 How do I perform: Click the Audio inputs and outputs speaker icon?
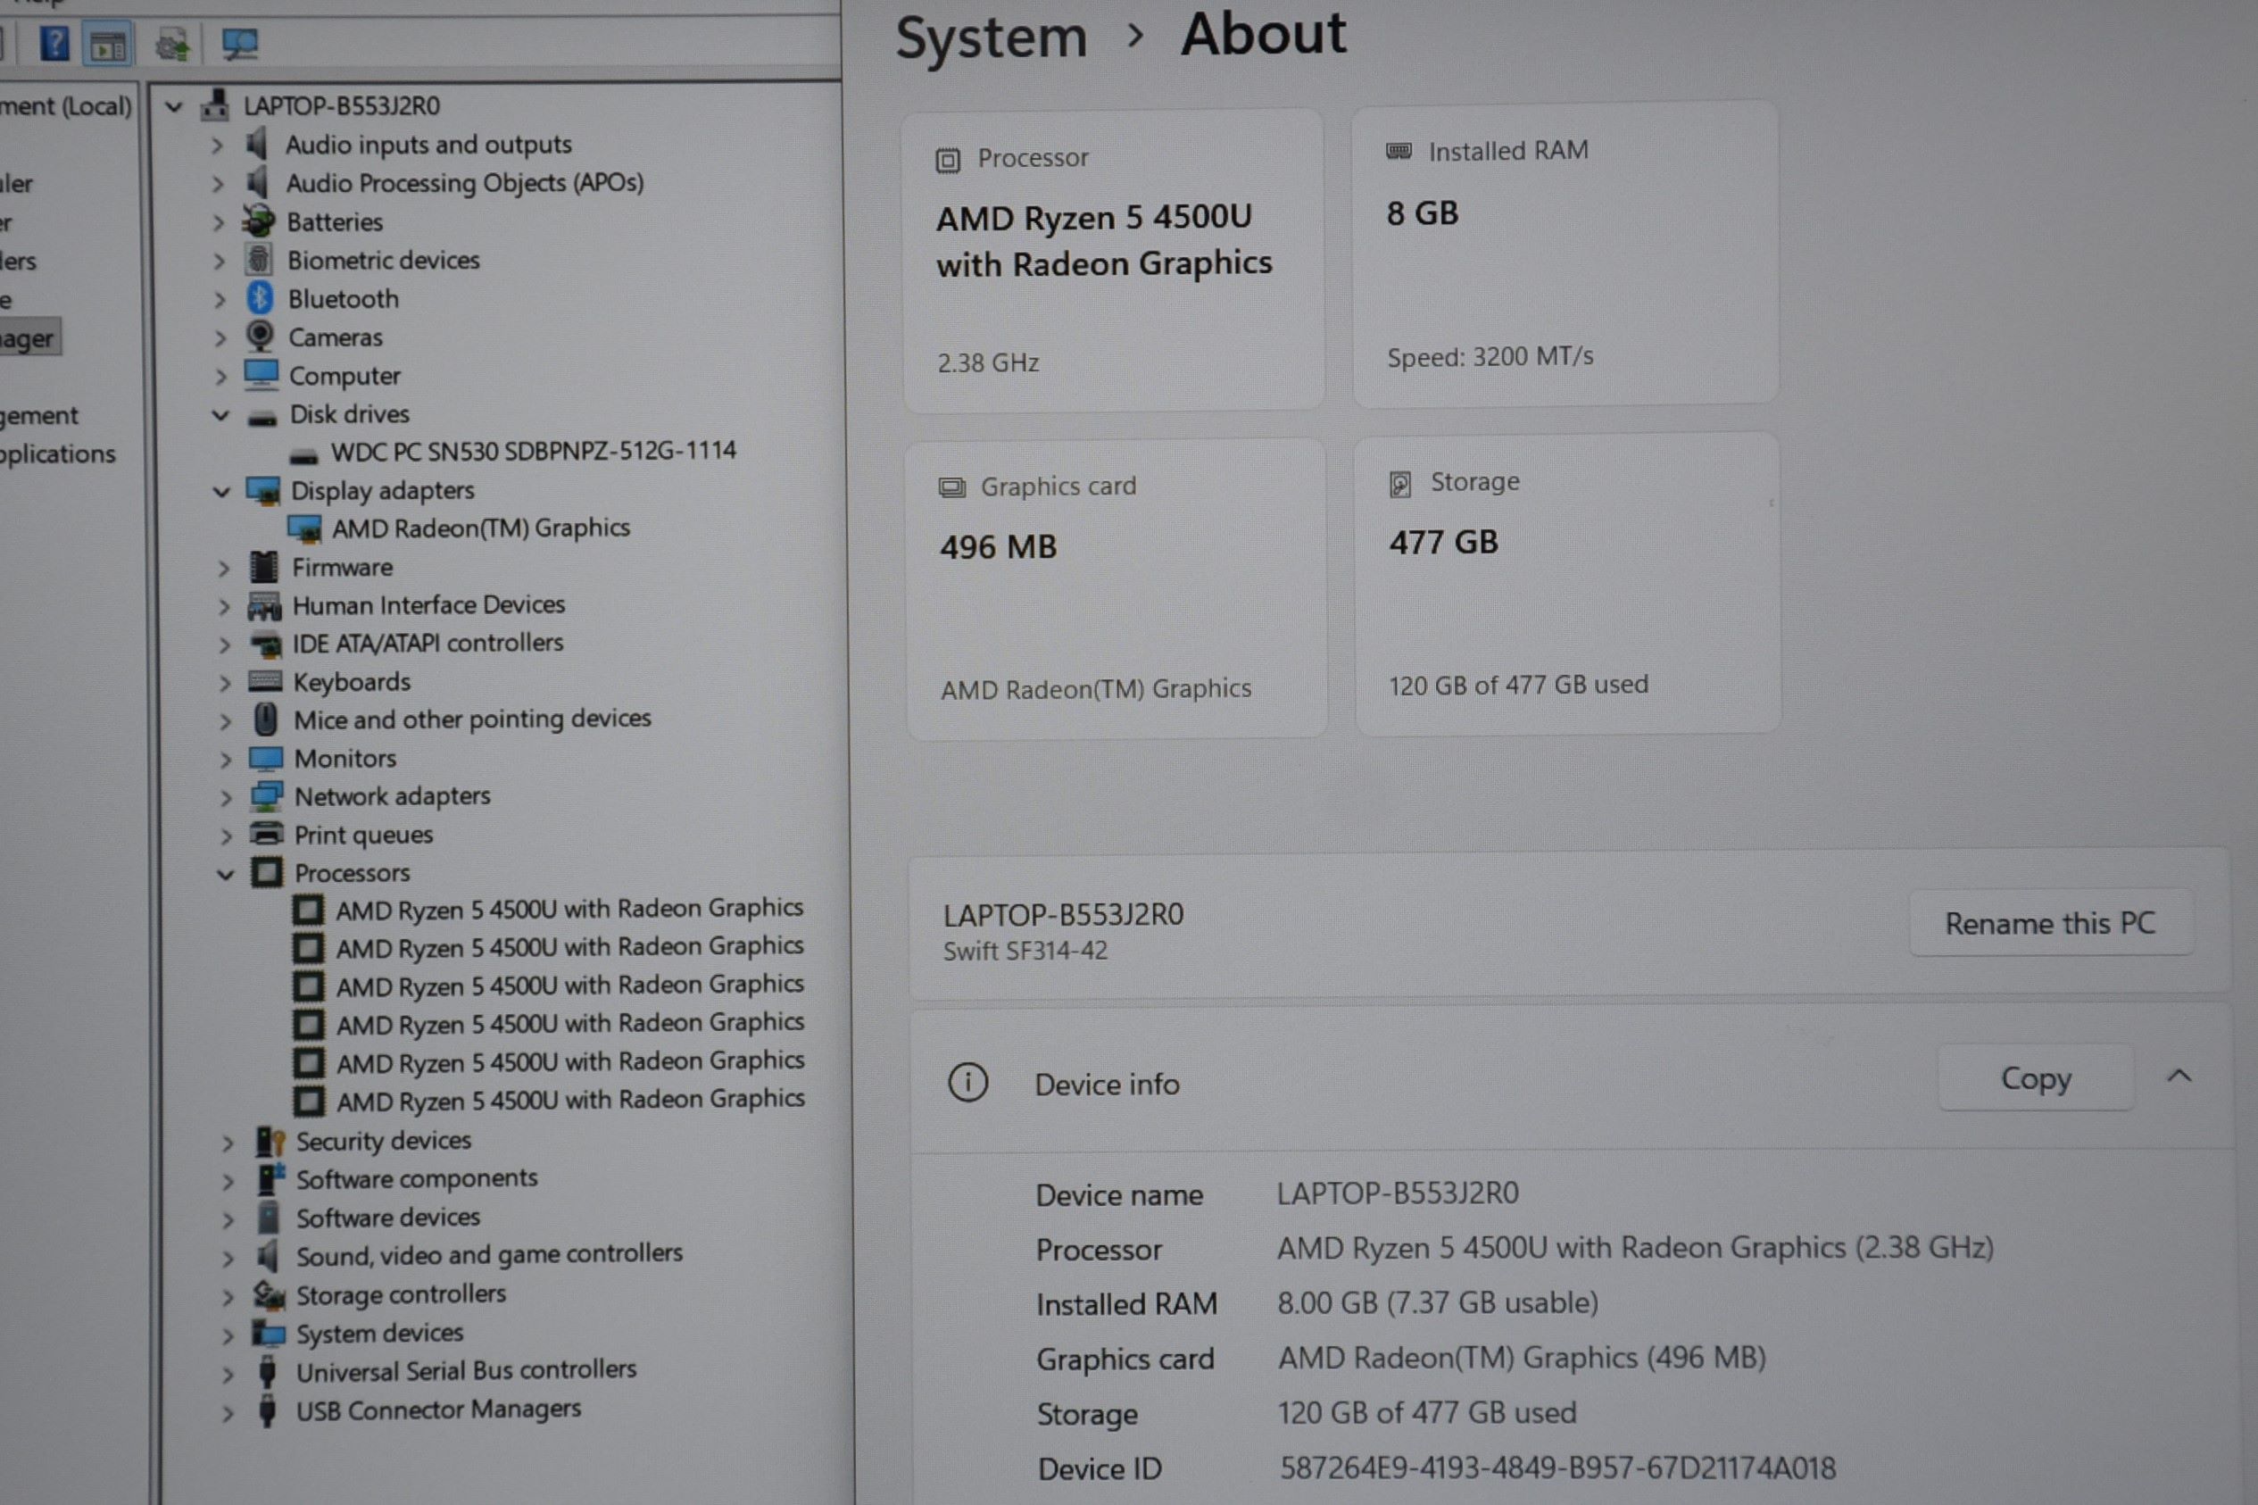point(256,144)
